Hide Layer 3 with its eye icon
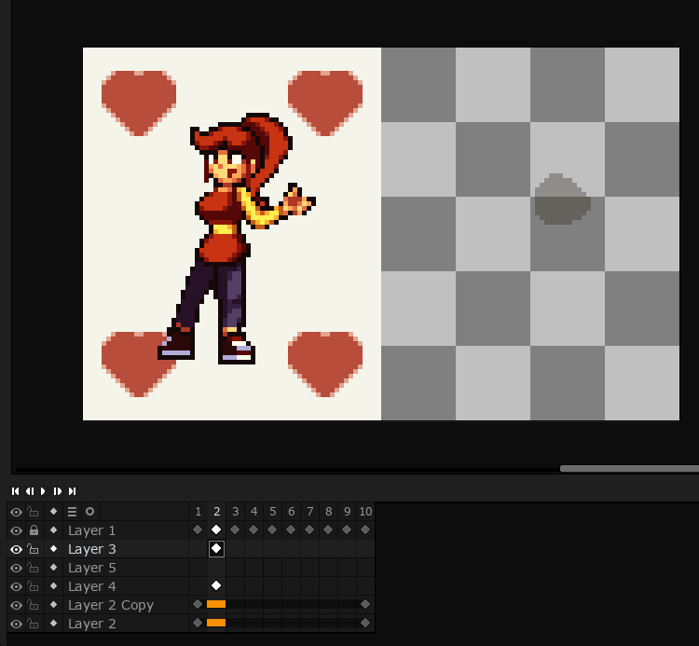Image resolution: width=699 pixels, height=646 pixels. click(16, 549)
